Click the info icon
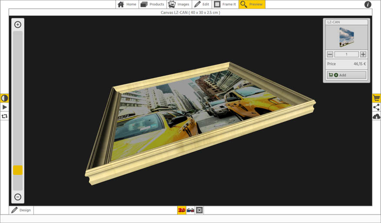 pos(368,4)
